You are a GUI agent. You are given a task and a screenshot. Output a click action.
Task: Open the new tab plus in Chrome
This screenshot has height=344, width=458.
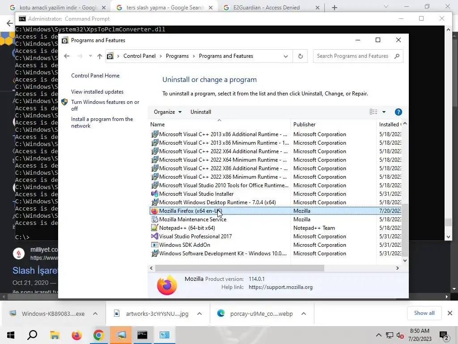tap(335, 8)
